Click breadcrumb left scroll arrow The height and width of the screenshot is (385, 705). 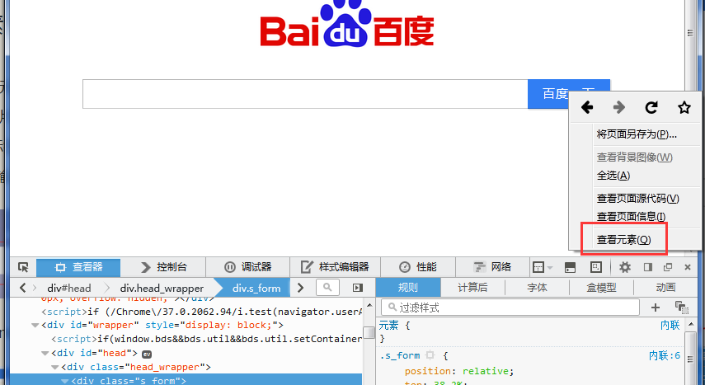tap(23, 288)
